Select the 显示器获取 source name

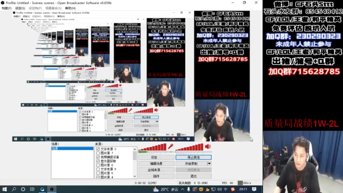coord(108,161)
